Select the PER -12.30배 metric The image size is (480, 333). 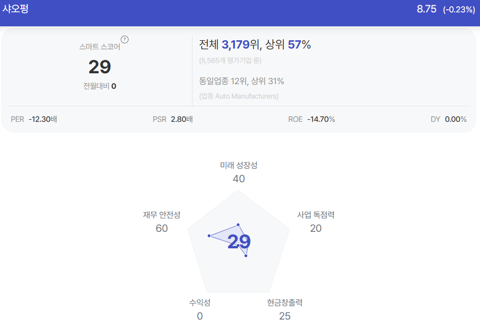tap(34, 119)
